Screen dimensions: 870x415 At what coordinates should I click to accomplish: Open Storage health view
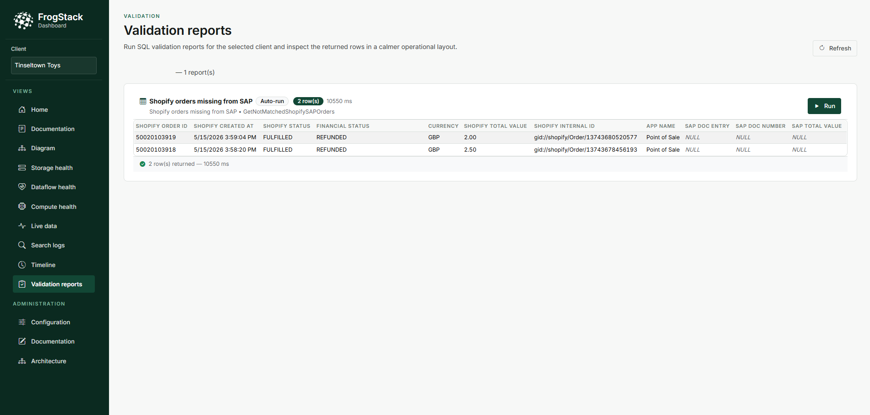54,168
